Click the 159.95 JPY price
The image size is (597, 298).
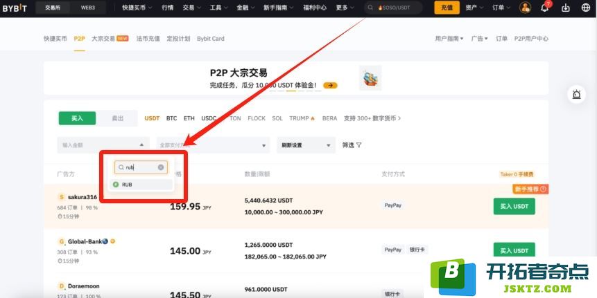pyautogui.click(x=191, y=207)
